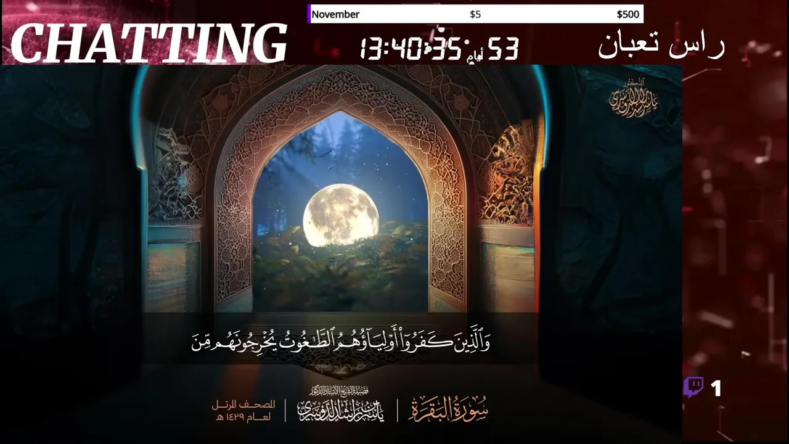Viewport: 789px width, 444px height.
Task: Click the CHATTING title text
Action: 149,43
